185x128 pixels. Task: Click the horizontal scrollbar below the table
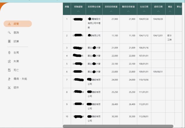point(118,126)
